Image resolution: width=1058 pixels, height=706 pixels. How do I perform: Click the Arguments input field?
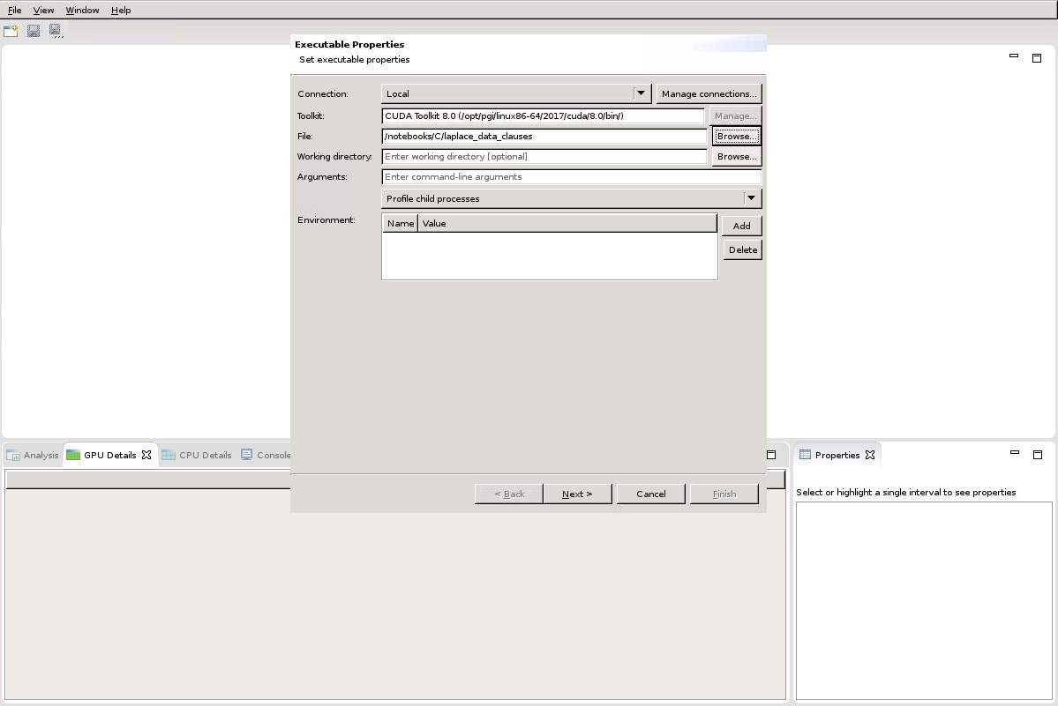point(571,176)
